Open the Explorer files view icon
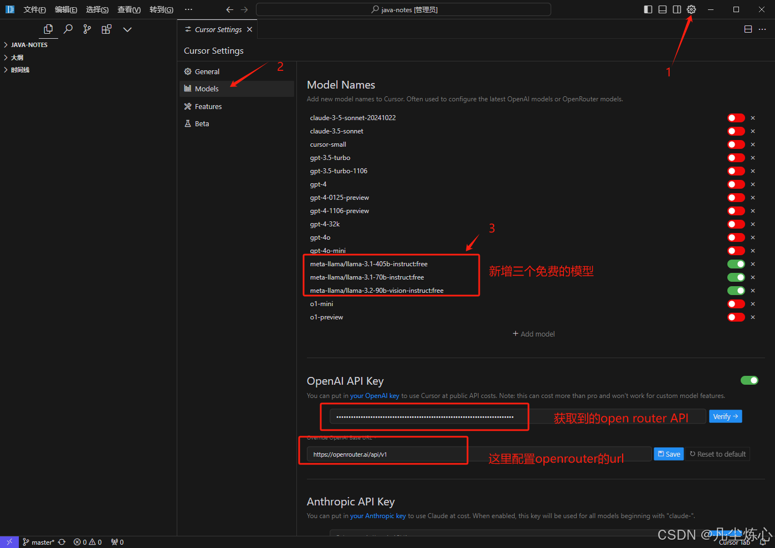 pos(48,29)
